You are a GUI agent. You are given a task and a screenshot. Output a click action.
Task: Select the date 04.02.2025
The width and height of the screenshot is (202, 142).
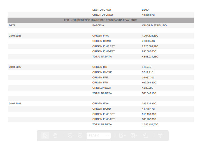coord(15,104)
